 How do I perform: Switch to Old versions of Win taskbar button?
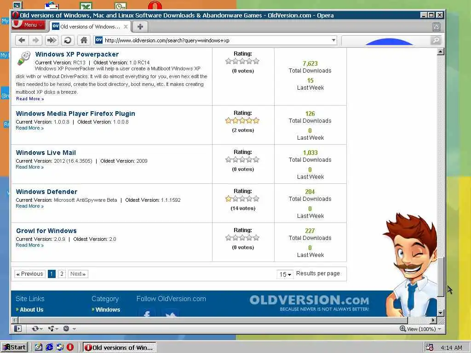point(119,347)
